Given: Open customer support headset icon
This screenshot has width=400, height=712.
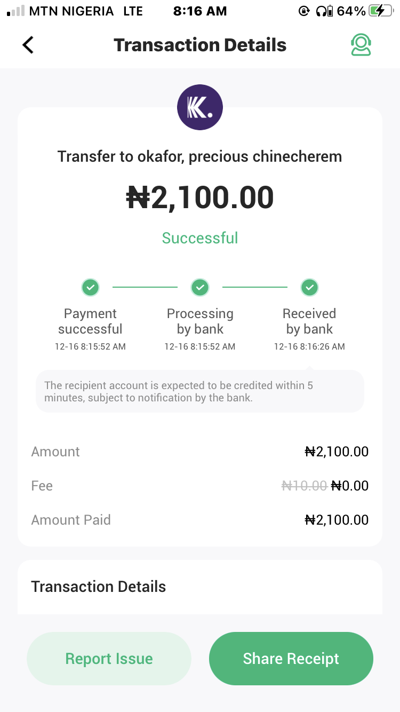Looking at the screenshot, I should click(361, 45).
